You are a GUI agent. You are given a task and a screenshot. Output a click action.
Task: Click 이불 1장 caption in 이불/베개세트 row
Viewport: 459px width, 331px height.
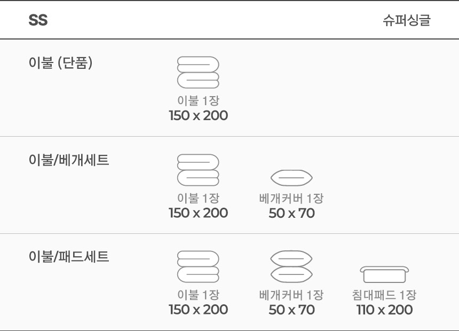click(x=198, y=198)
